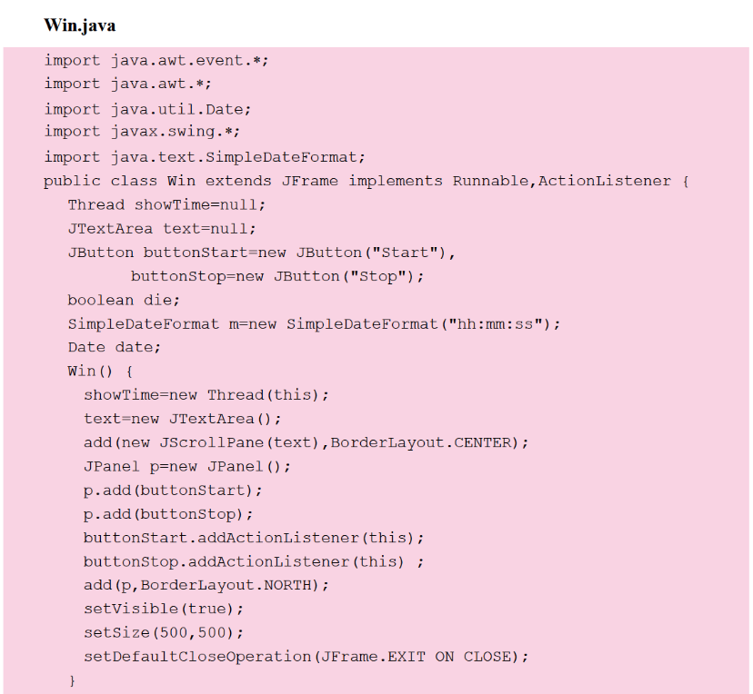Click the JPanel p=new JPanel() line
This screenshot has height=694, width=753.
(x=187, y=467)
